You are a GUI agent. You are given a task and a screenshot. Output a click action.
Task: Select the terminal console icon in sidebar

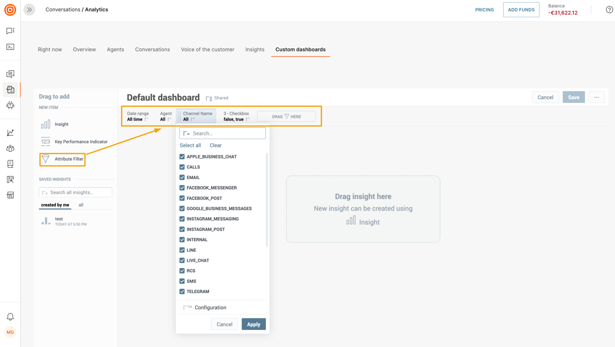click(10, 47)
